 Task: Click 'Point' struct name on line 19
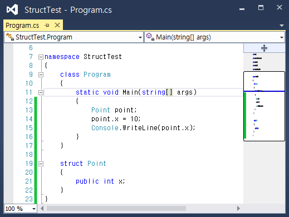[97, 164]
